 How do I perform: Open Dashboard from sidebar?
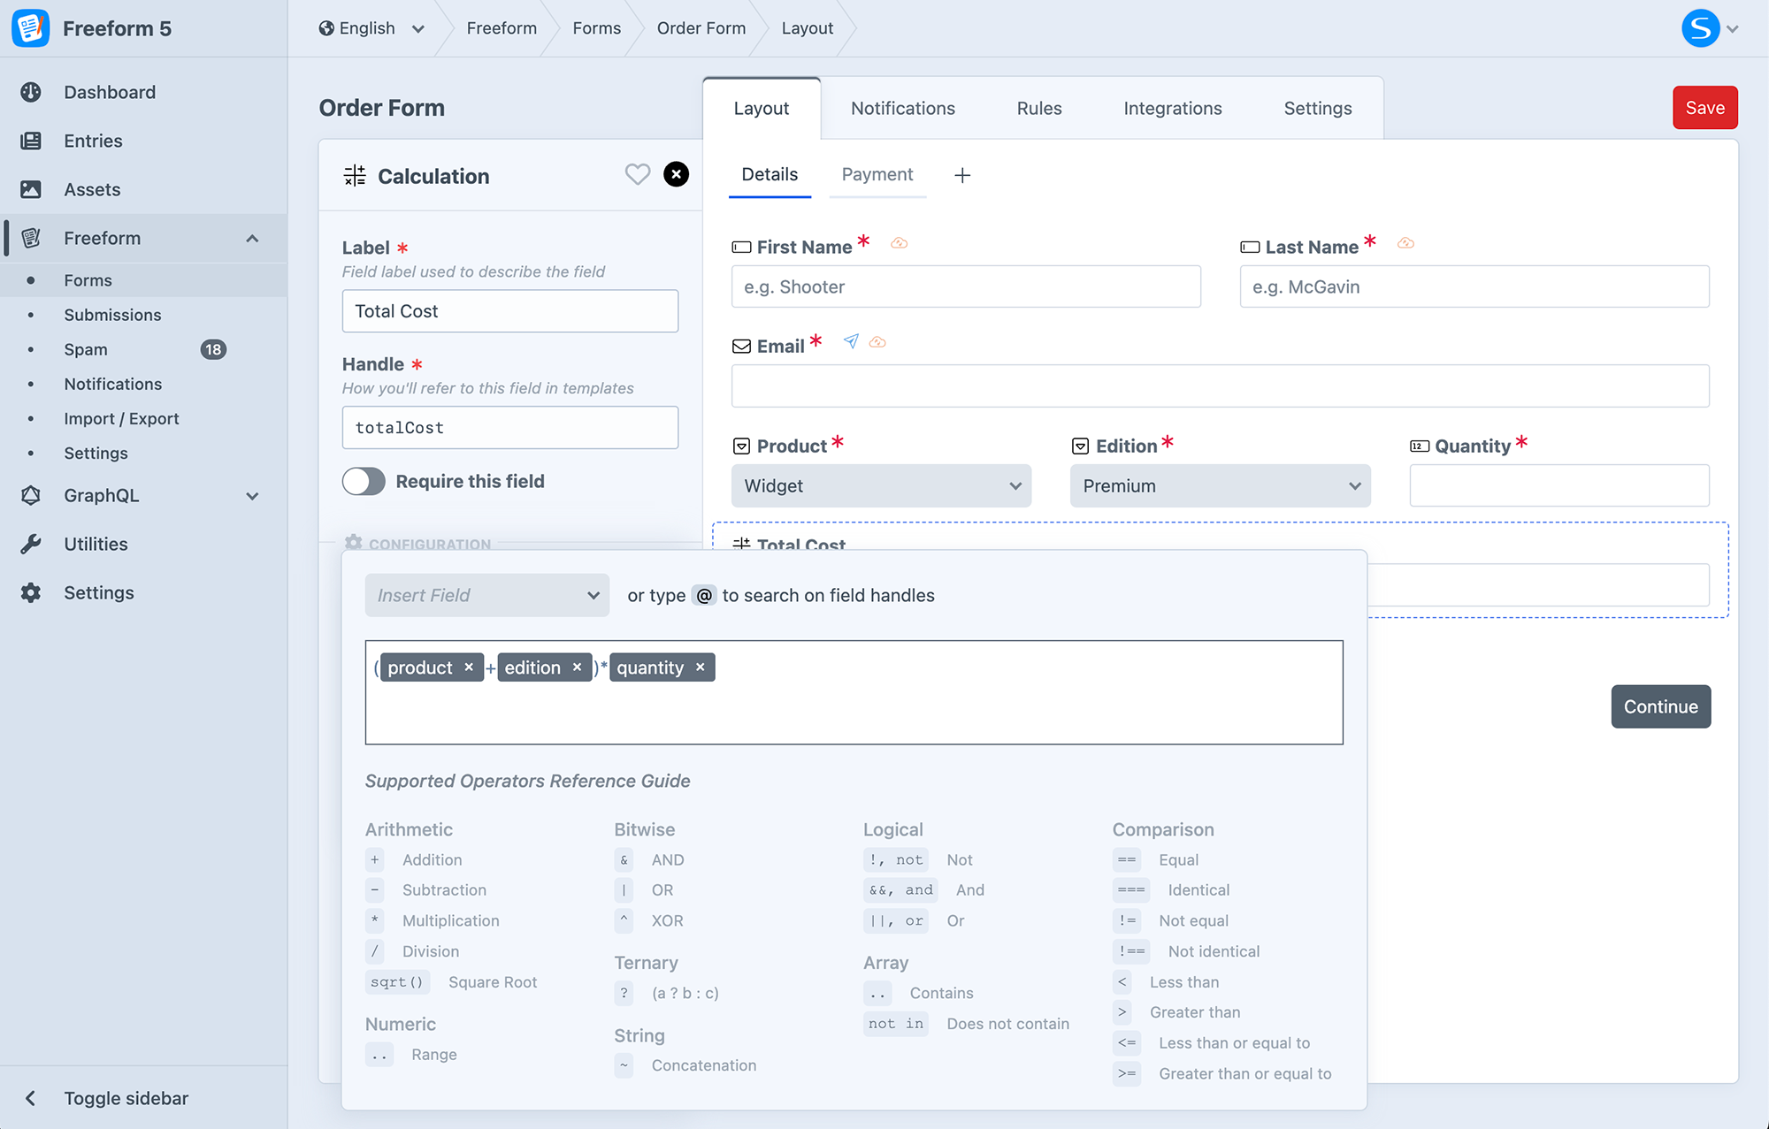(110, 92)
